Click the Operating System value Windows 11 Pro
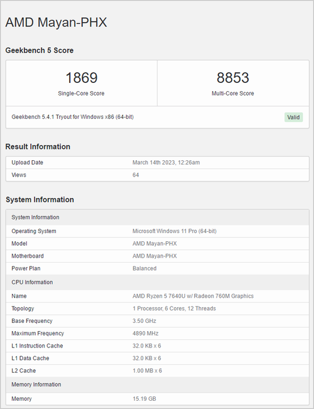Image resolution: width=314 pixels, height=409 pixels. pyautogui.click(x=175, y=231)
